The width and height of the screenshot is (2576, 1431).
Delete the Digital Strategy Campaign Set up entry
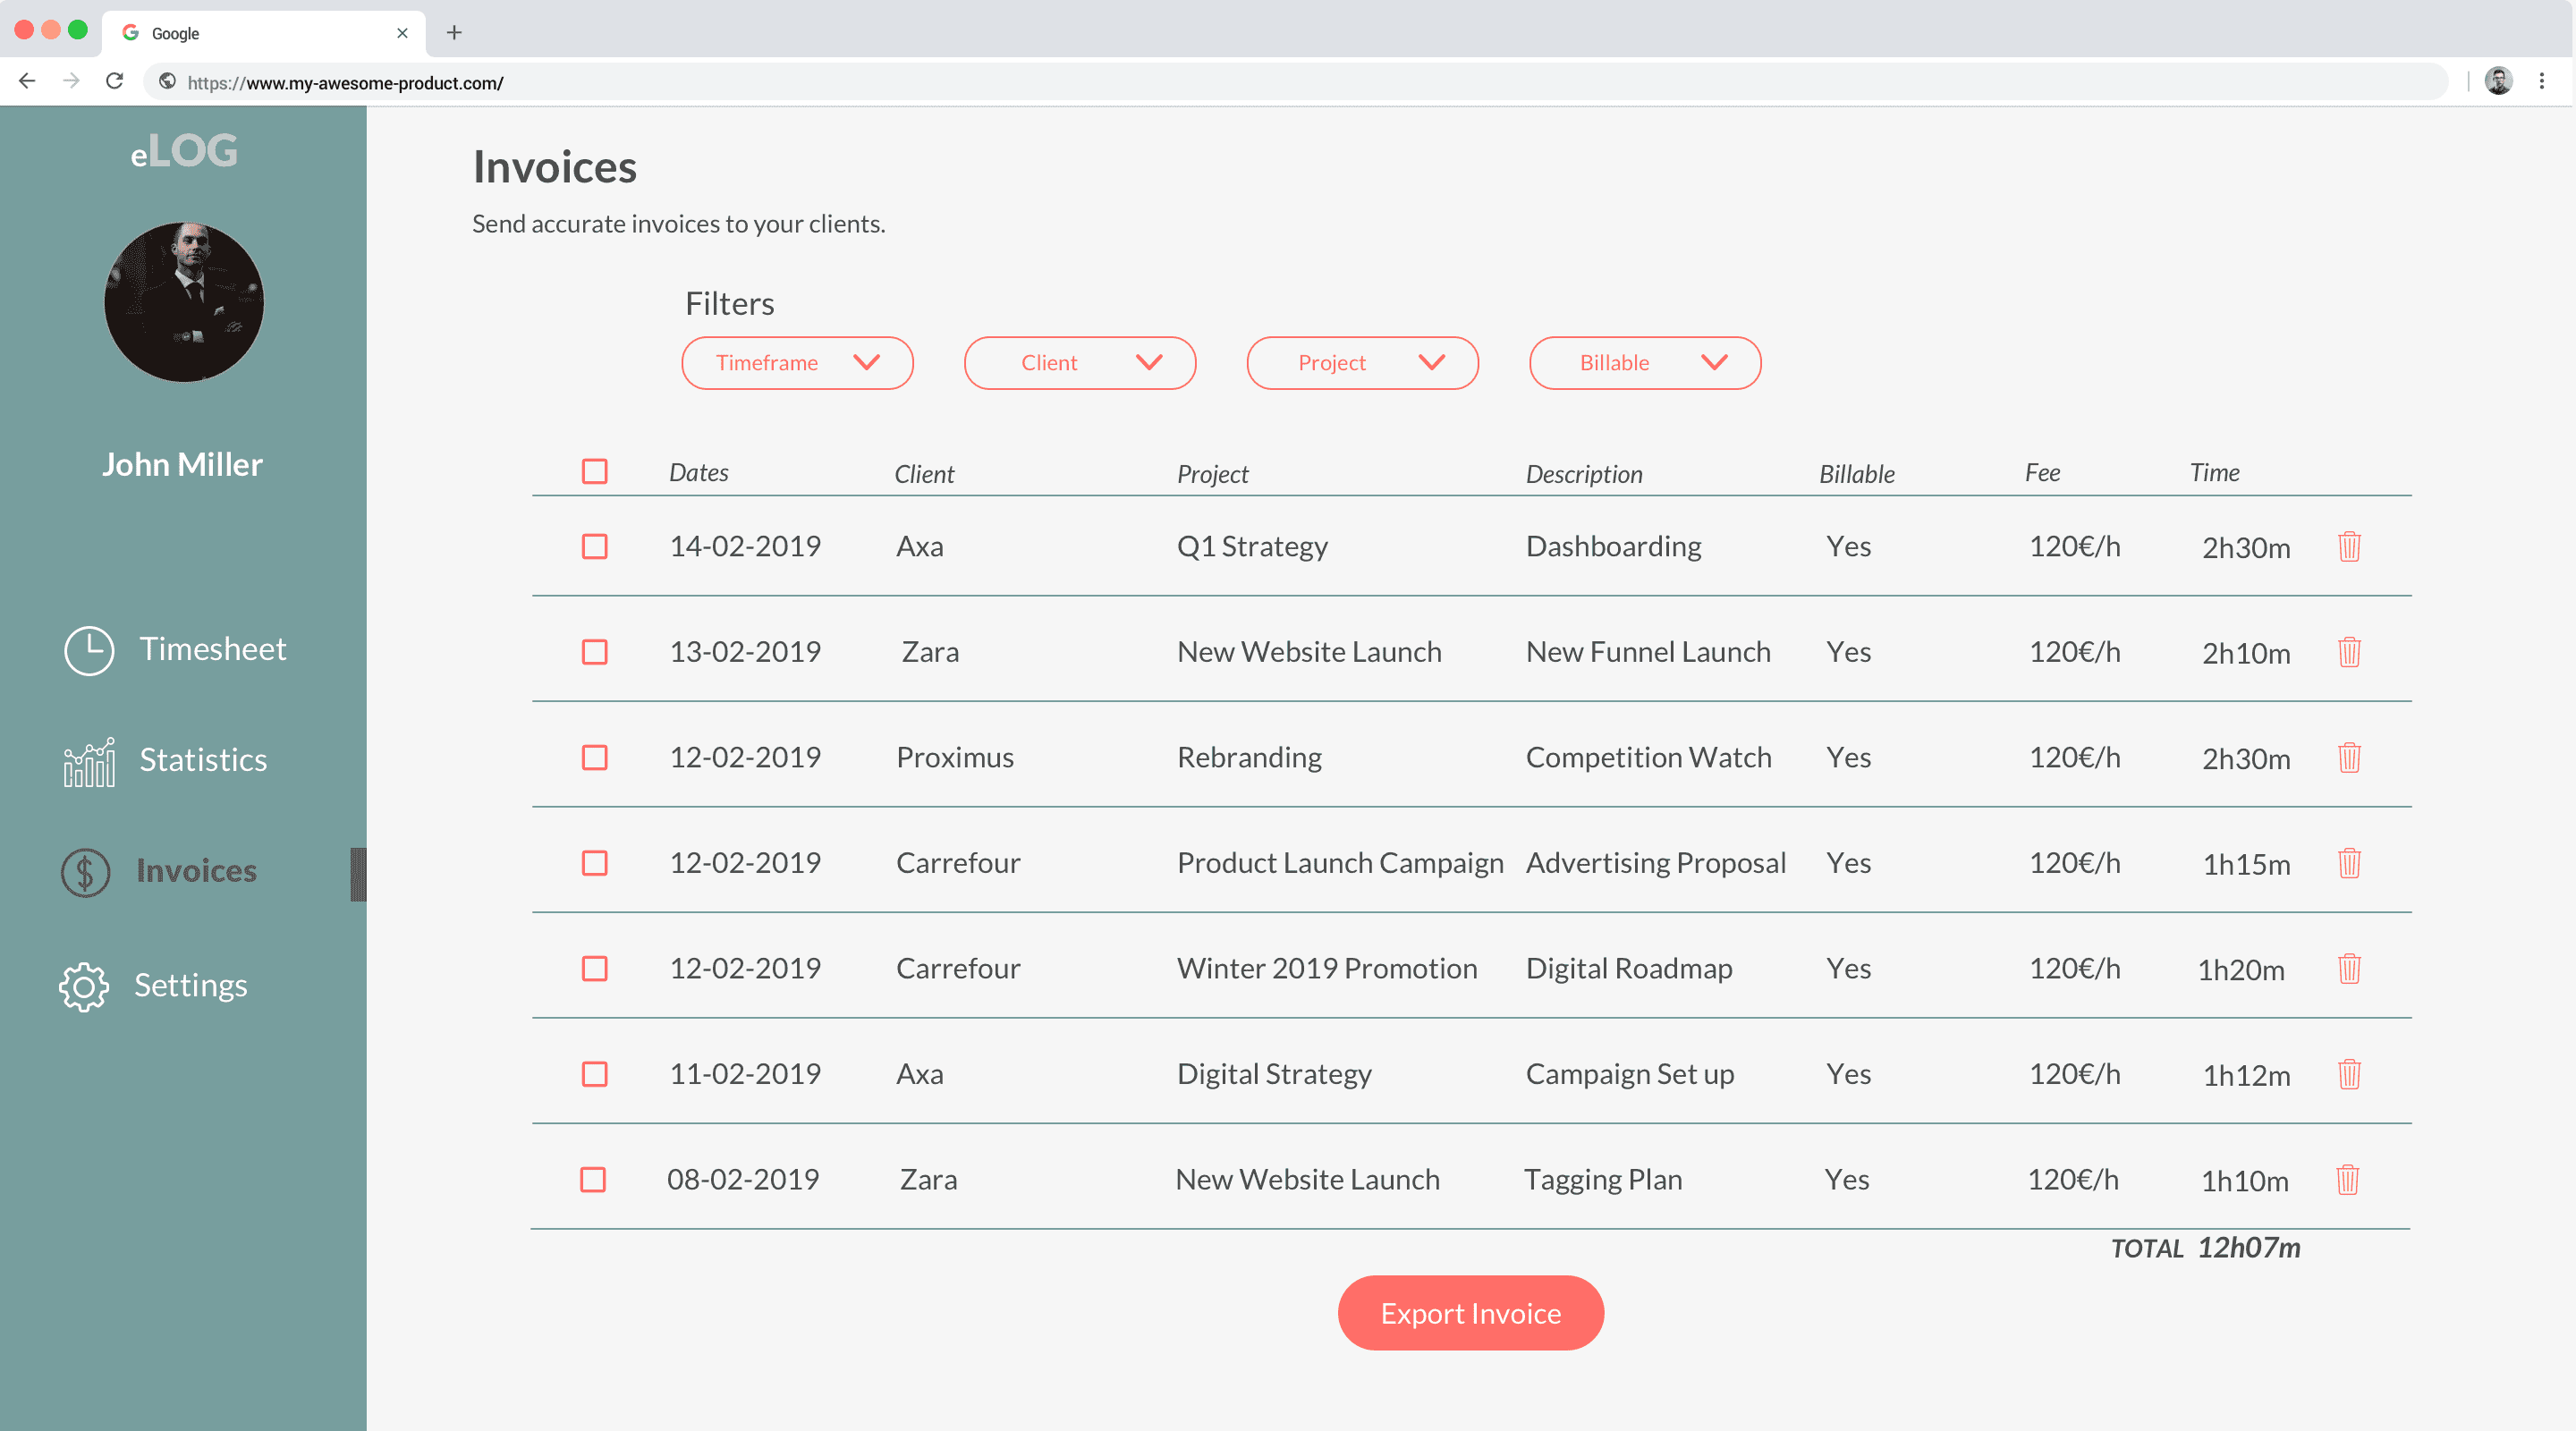point(2349,1074)
